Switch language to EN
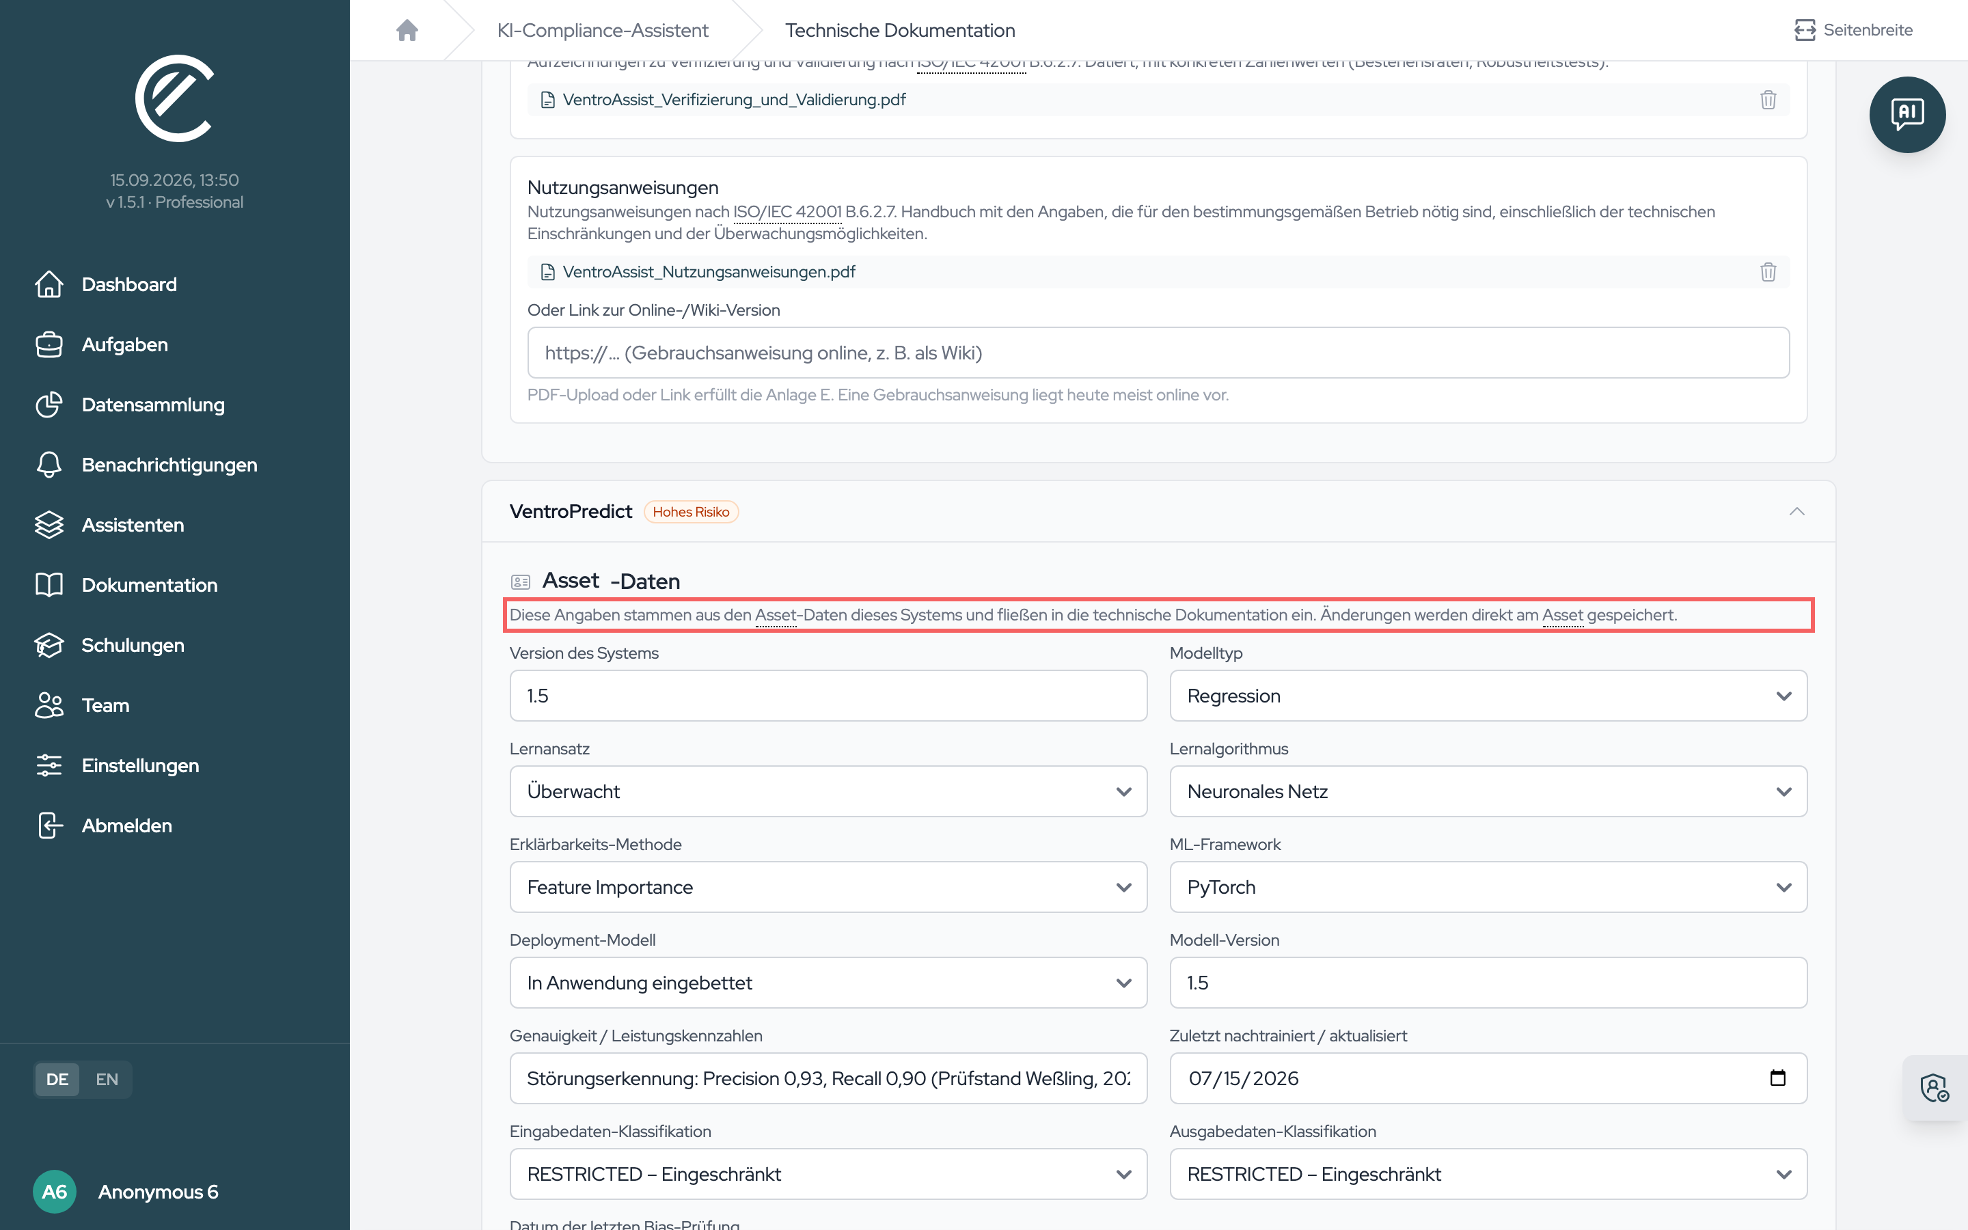The image size is (1968, 1230). tap(107, 1080)
